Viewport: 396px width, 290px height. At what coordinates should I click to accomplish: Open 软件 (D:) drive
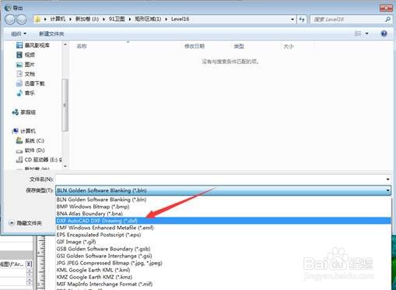coord(30,150)
